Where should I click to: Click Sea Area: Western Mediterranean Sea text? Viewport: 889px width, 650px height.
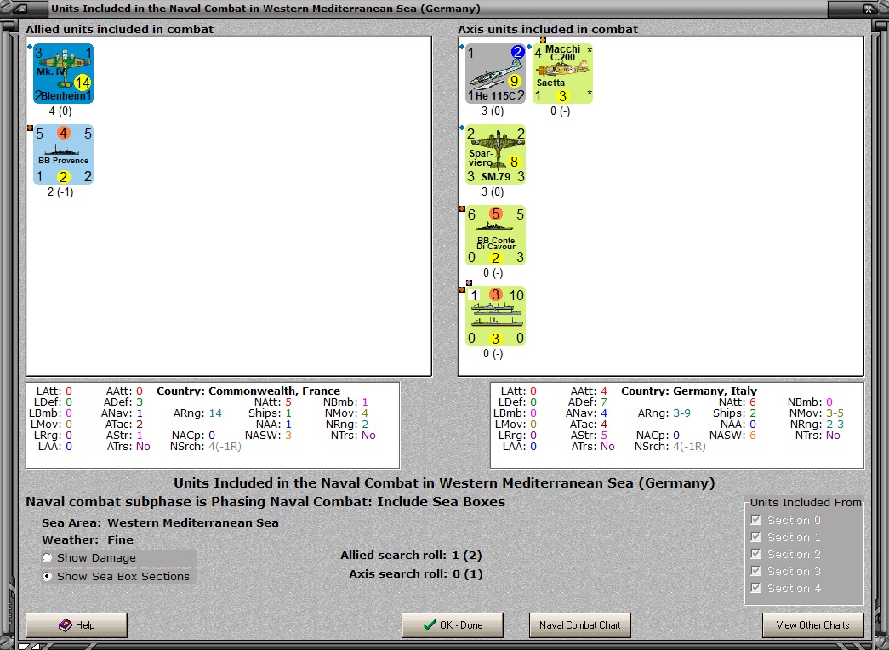click(160, 523)
